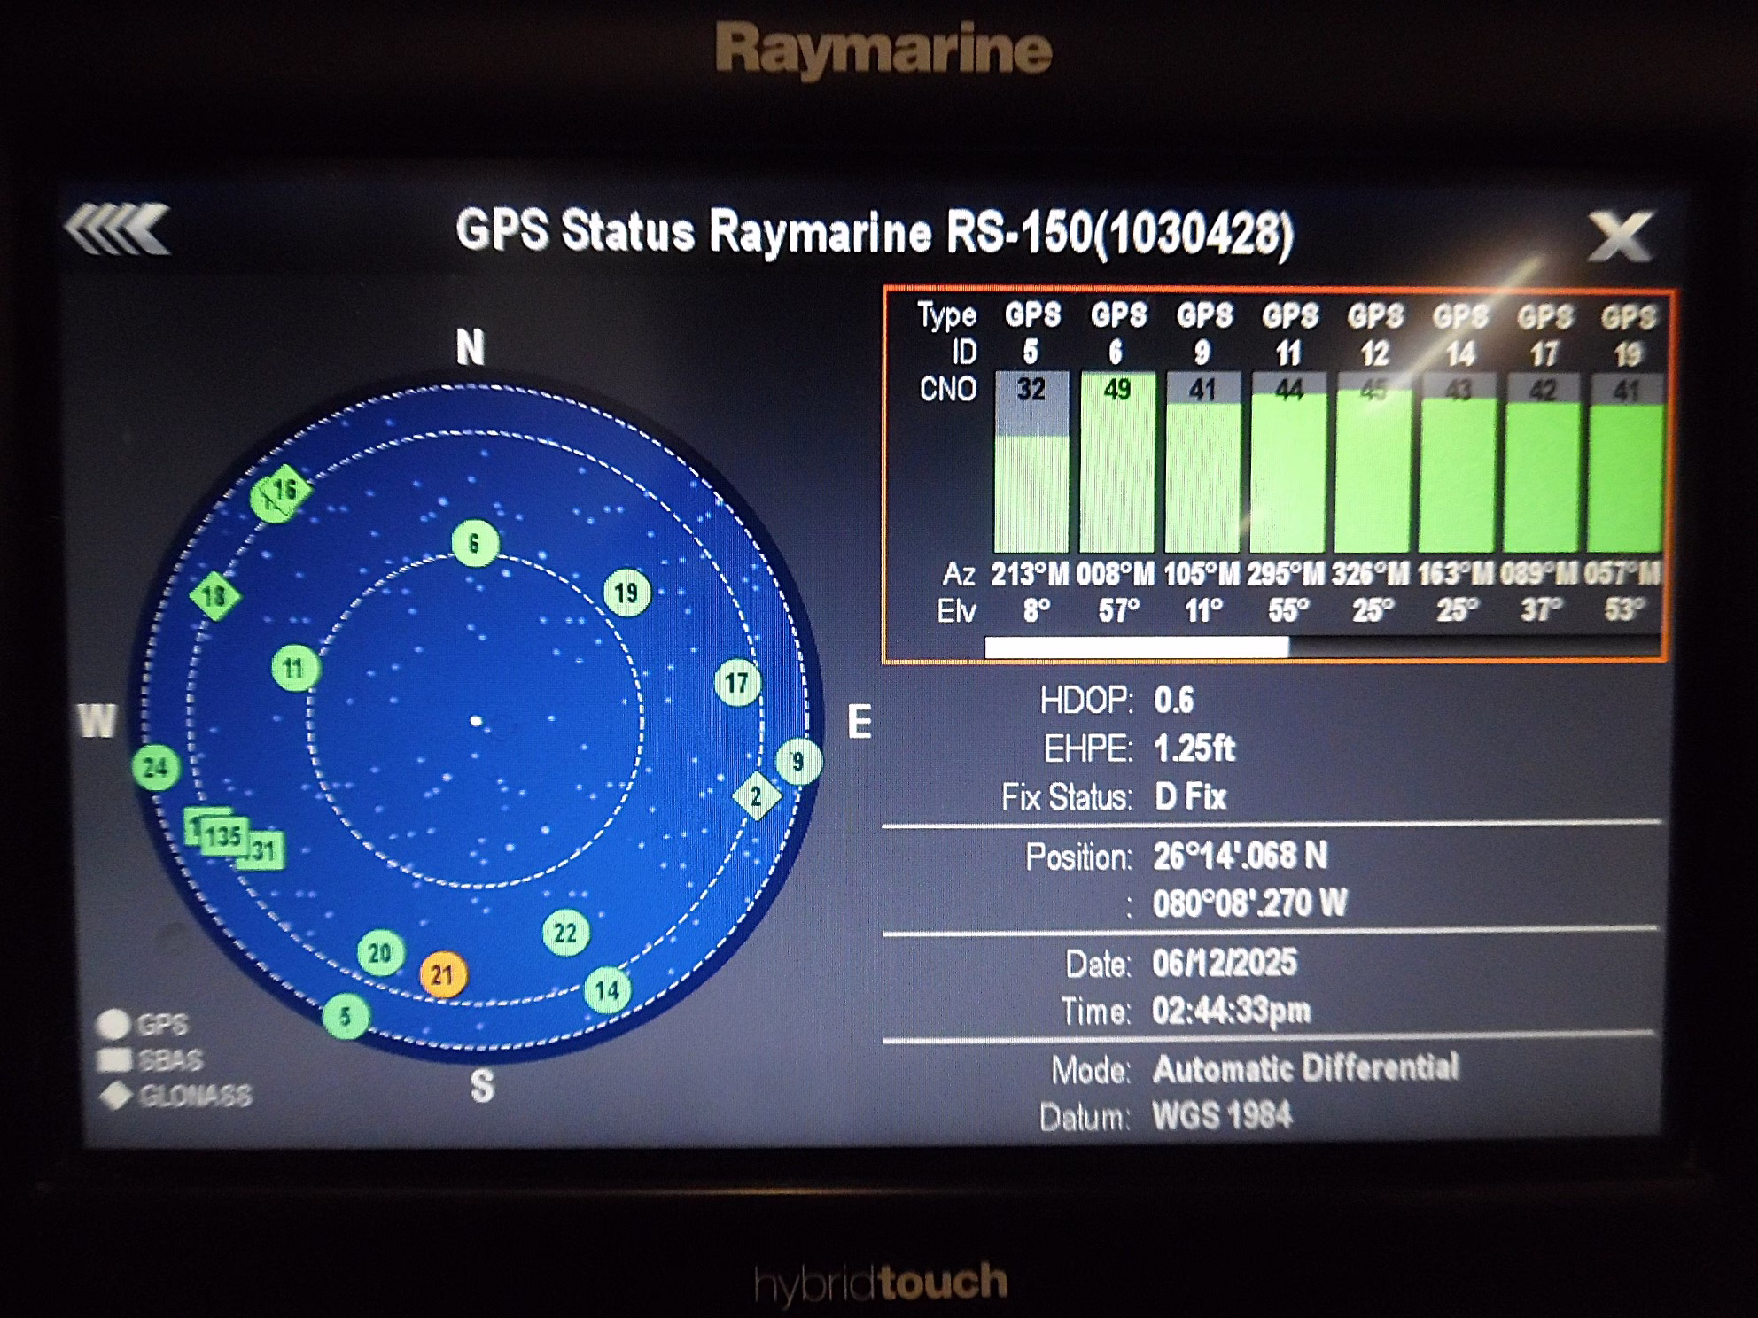This screenshot has height=1318, width=1758.
Task: Tap the EHPE value 1.25ft
Action: pos(1194,749)
